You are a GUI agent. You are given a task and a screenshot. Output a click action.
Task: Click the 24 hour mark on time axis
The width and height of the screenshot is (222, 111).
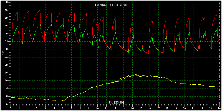(219, 109)
